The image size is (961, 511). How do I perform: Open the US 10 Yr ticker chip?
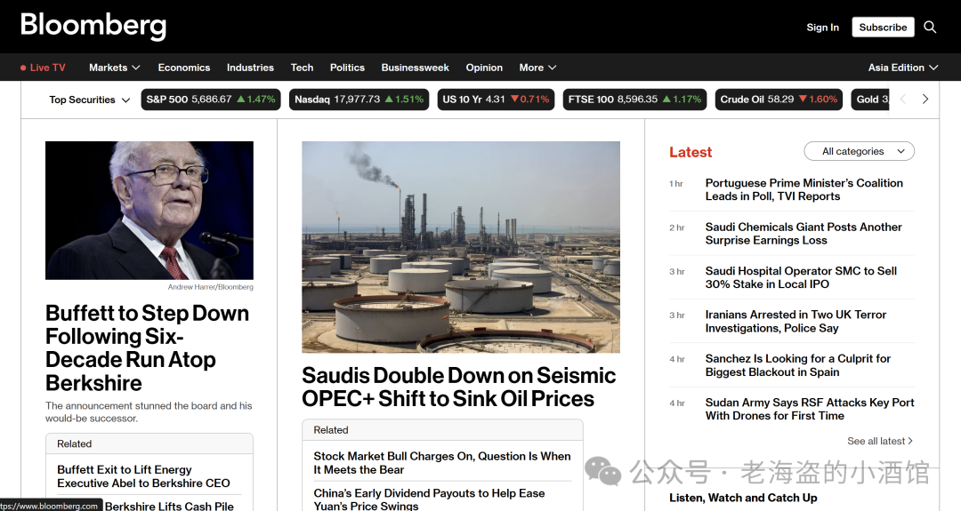coord(496,100)
